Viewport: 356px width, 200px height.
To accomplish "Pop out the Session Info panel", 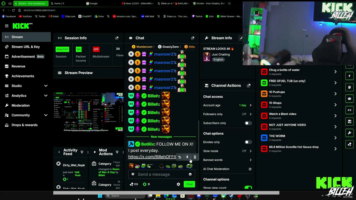I will pyautogui.click(x=117, y=38).
